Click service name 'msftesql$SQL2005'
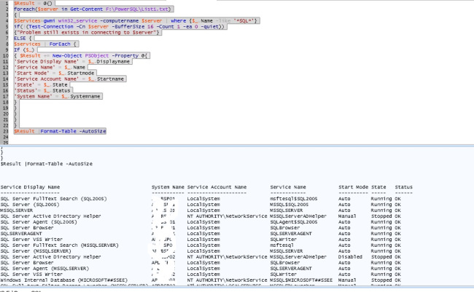 click(294, 199)
